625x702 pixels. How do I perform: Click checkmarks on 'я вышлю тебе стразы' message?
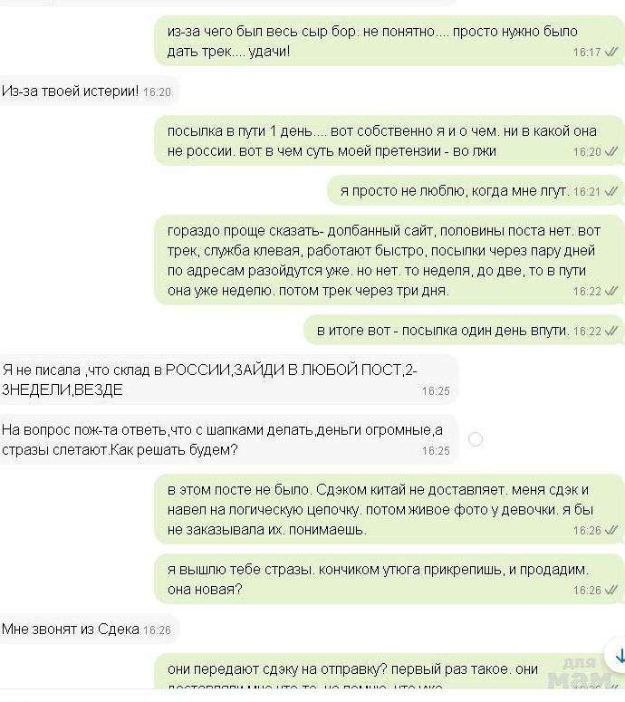[x=611, y=590]
